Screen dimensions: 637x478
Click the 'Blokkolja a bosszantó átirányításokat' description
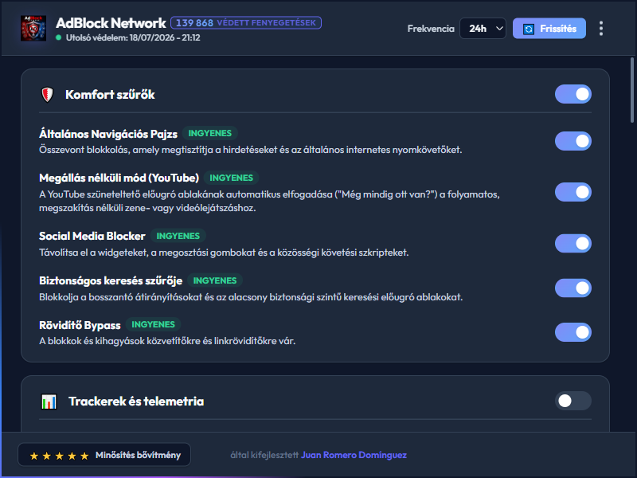(x=251, y=297)
